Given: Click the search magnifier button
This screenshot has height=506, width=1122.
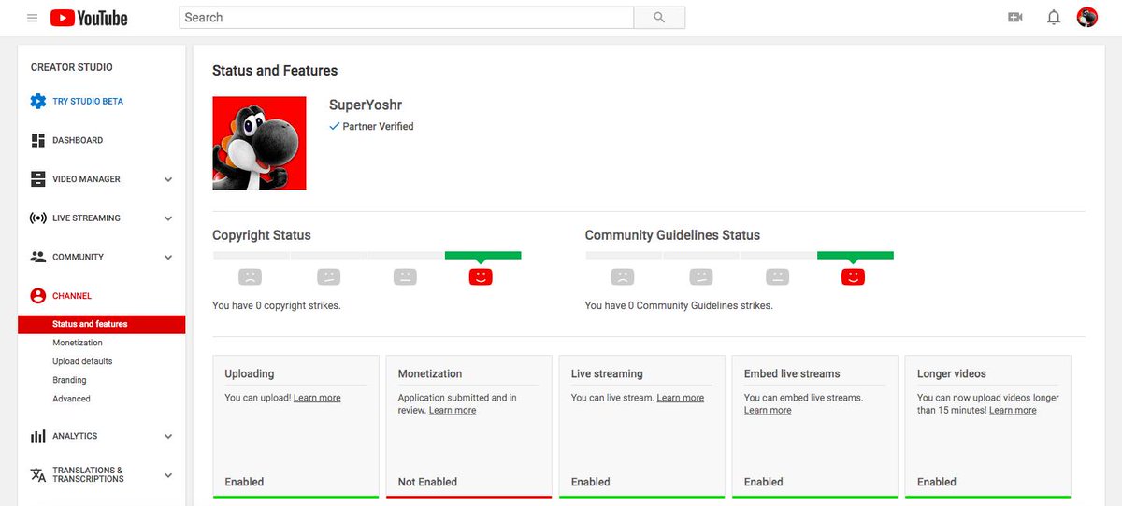Looking at the screenshot, I should (659, 18).
